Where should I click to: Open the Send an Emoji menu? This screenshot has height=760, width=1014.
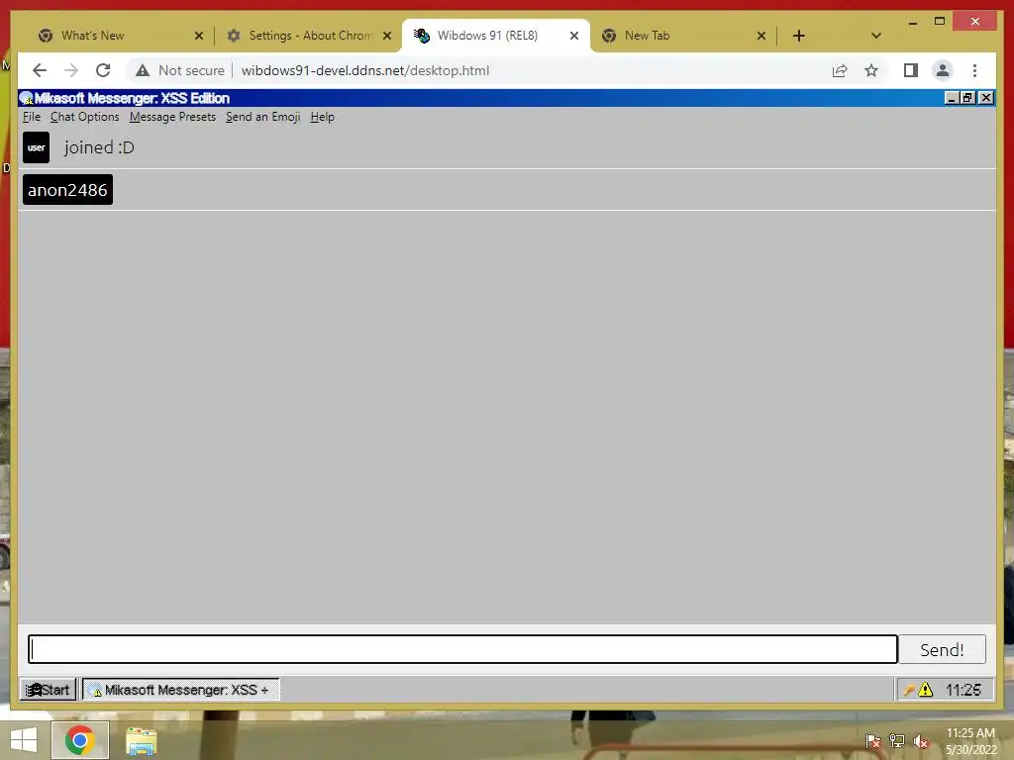(262, 117)
